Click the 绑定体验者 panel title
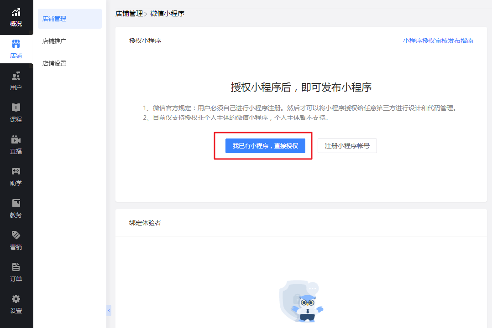492x328 pixels. 145,223
